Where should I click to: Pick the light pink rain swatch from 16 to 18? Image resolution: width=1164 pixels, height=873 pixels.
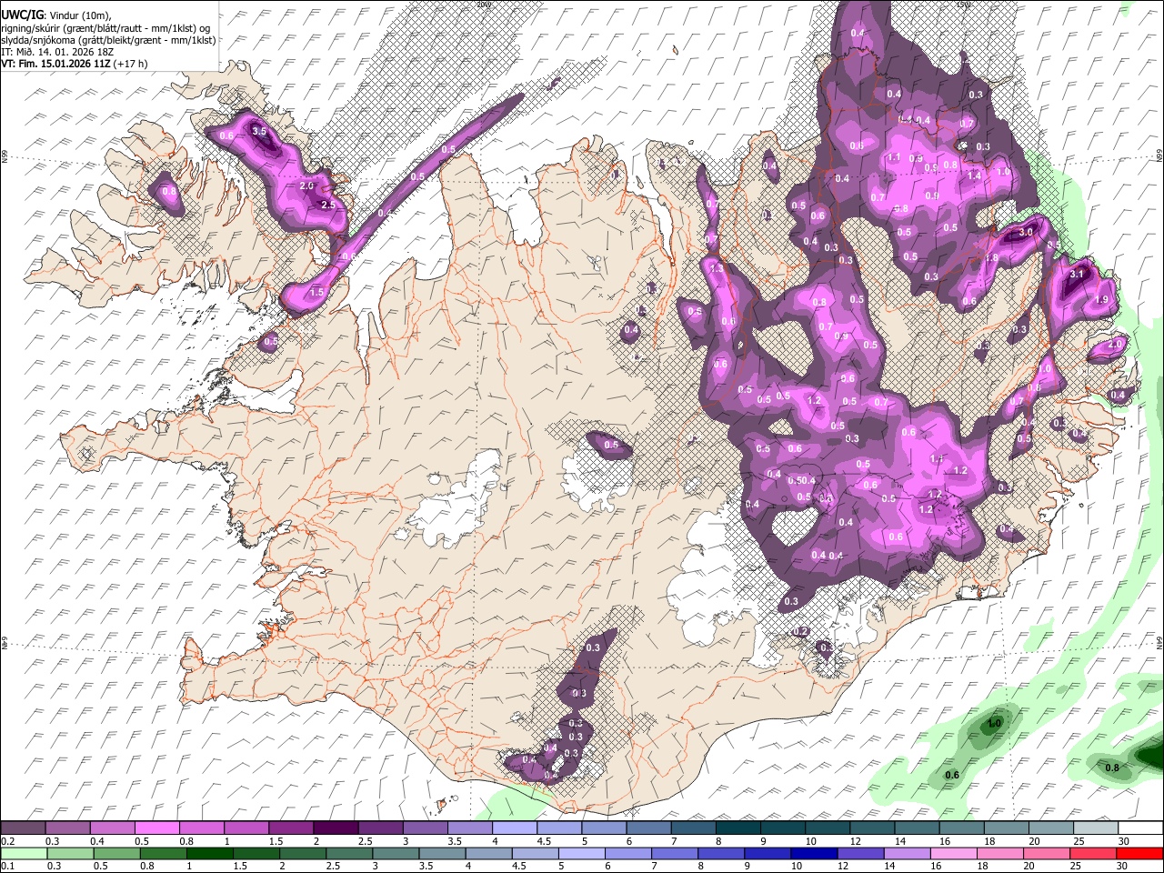[955, 853]
